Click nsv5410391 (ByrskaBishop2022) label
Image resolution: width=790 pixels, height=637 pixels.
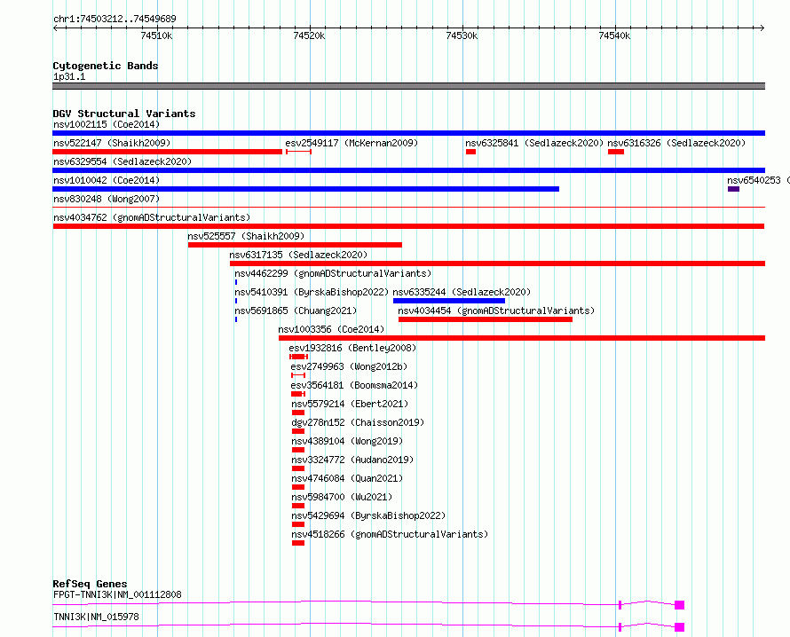tap(312, 292)
